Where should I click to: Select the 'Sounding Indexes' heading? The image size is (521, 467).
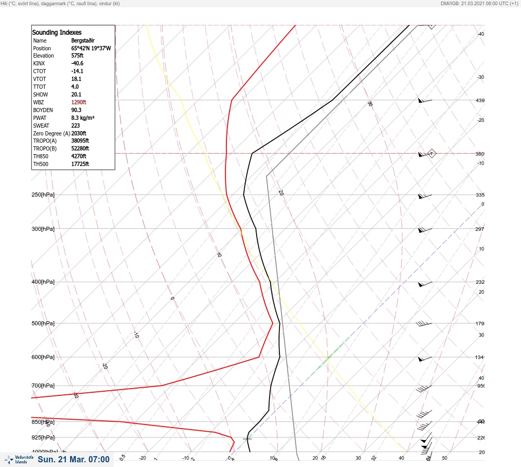point(57,32)
